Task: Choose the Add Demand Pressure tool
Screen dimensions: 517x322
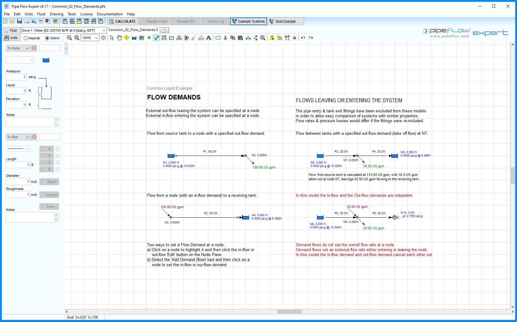Action: [x=142, y=38]
